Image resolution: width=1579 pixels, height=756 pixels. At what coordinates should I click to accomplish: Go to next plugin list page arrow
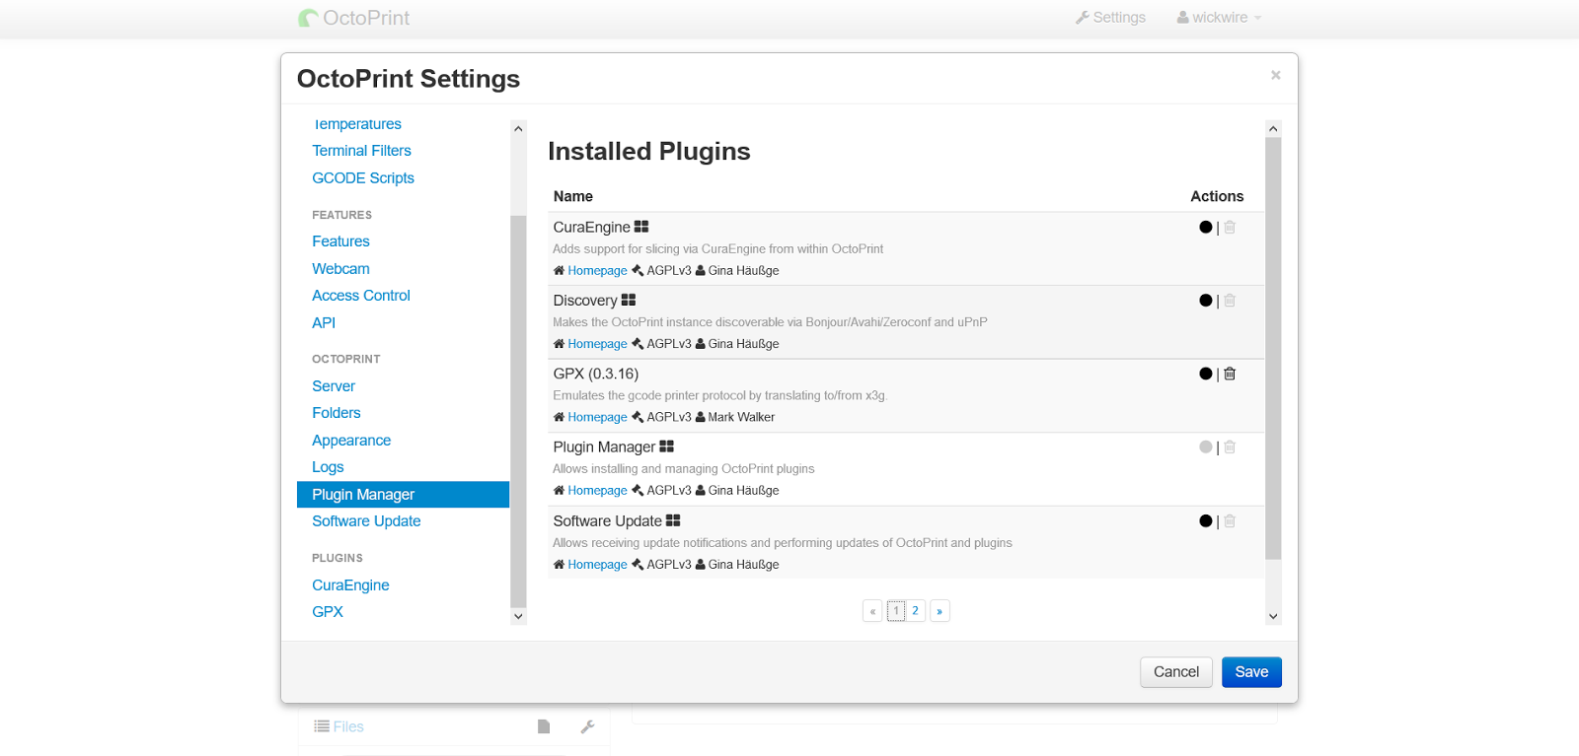[x=940, y=611]
